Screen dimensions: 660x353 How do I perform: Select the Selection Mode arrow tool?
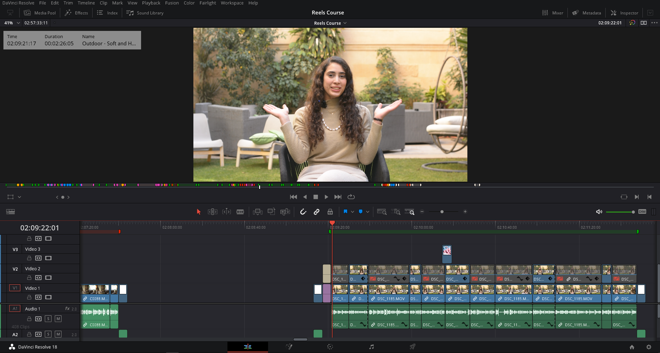199,212
